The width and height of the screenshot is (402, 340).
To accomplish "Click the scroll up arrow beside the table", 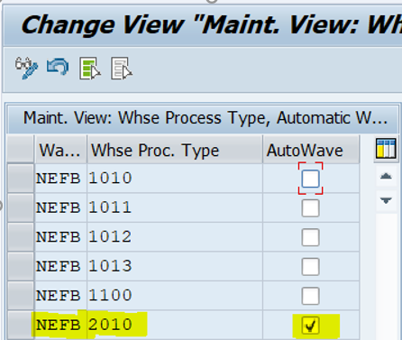I will click(x=386, y=176).
